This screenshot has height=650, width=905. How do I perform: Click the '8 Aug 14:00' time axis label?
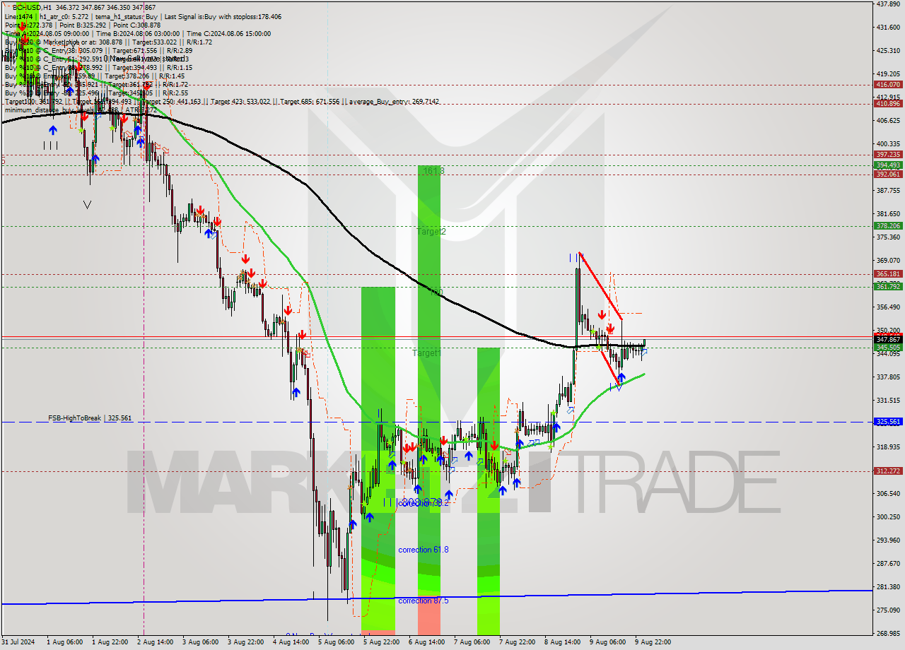(x=562, y=642)
